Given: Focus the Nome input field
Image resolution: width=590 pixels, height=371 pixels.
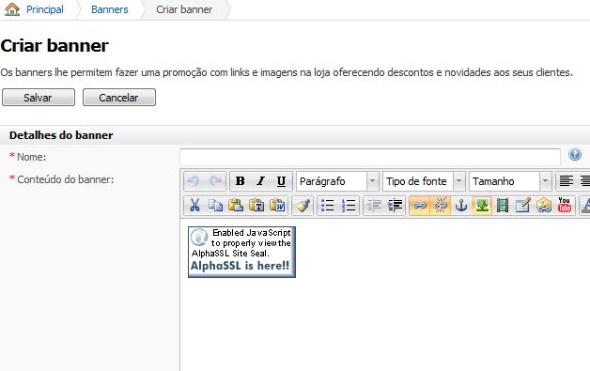Looking at the screenshot, I should point(370,157).
